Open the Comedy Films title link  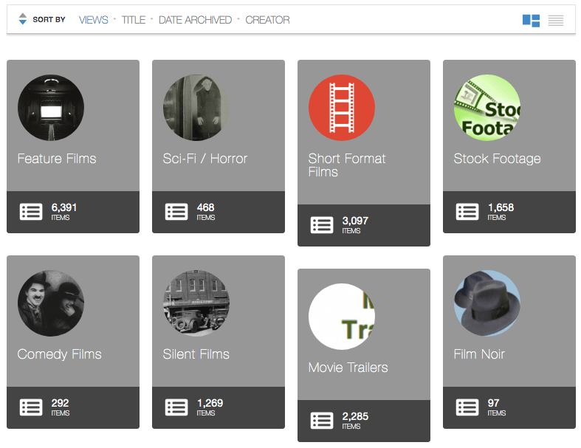point(59,354)
